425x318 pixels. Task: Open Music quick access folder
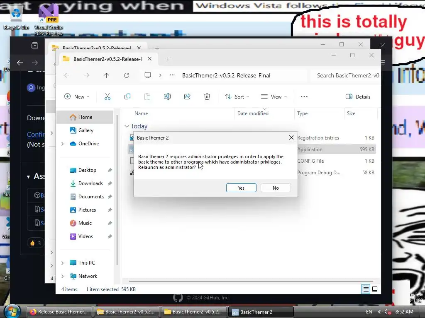point(85,223)
